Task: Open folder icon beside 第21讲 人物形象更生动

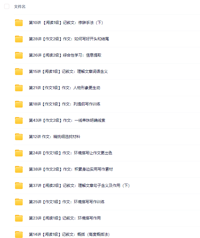Action: click(19, 88)
